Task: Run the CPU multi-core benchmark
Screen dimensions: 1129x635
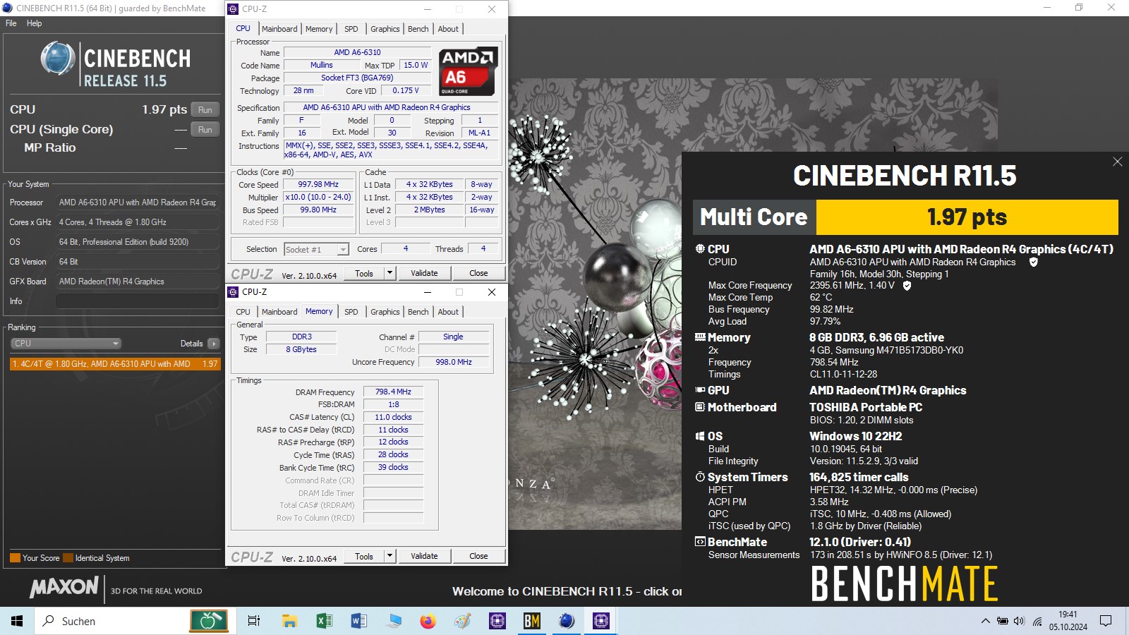Action: pyautogui.click(x=205, y=110)
